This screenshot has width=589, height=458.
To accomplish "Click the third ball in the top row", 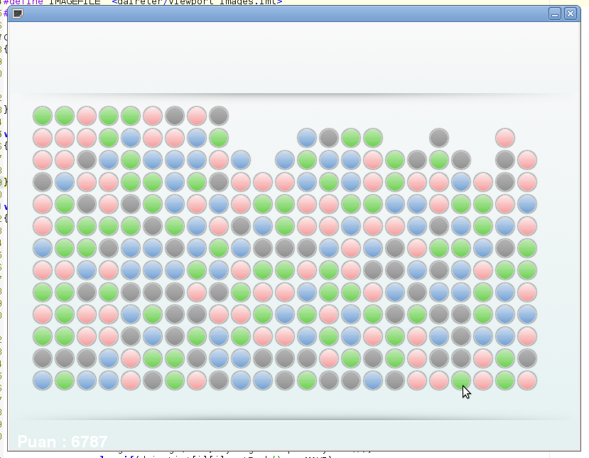I will point(87,115).
